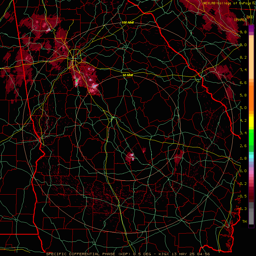Click the -0.5 value on the color scale

242,196
